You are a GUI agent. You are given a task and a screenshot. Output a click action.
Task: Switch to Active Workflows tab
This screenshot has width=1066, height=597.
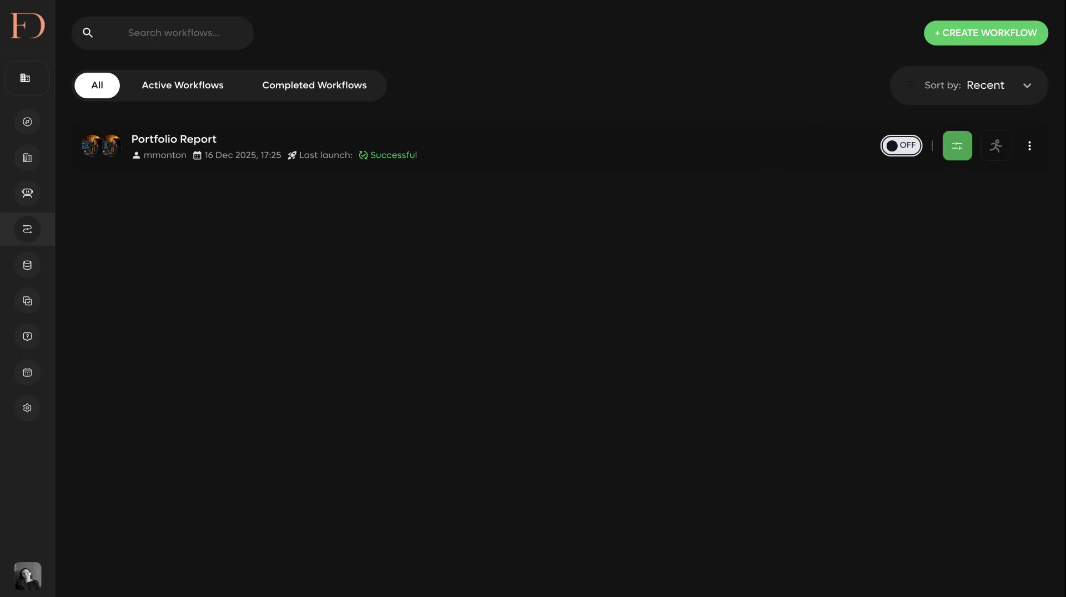(183, 85)
